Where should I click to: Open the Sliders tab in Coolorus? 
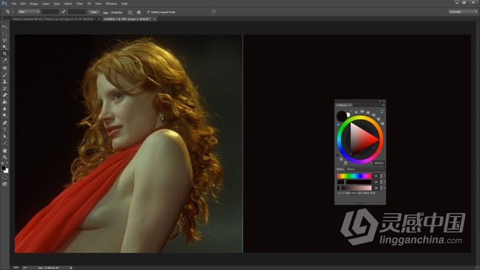pyautogui.click(x=340, y=169)
